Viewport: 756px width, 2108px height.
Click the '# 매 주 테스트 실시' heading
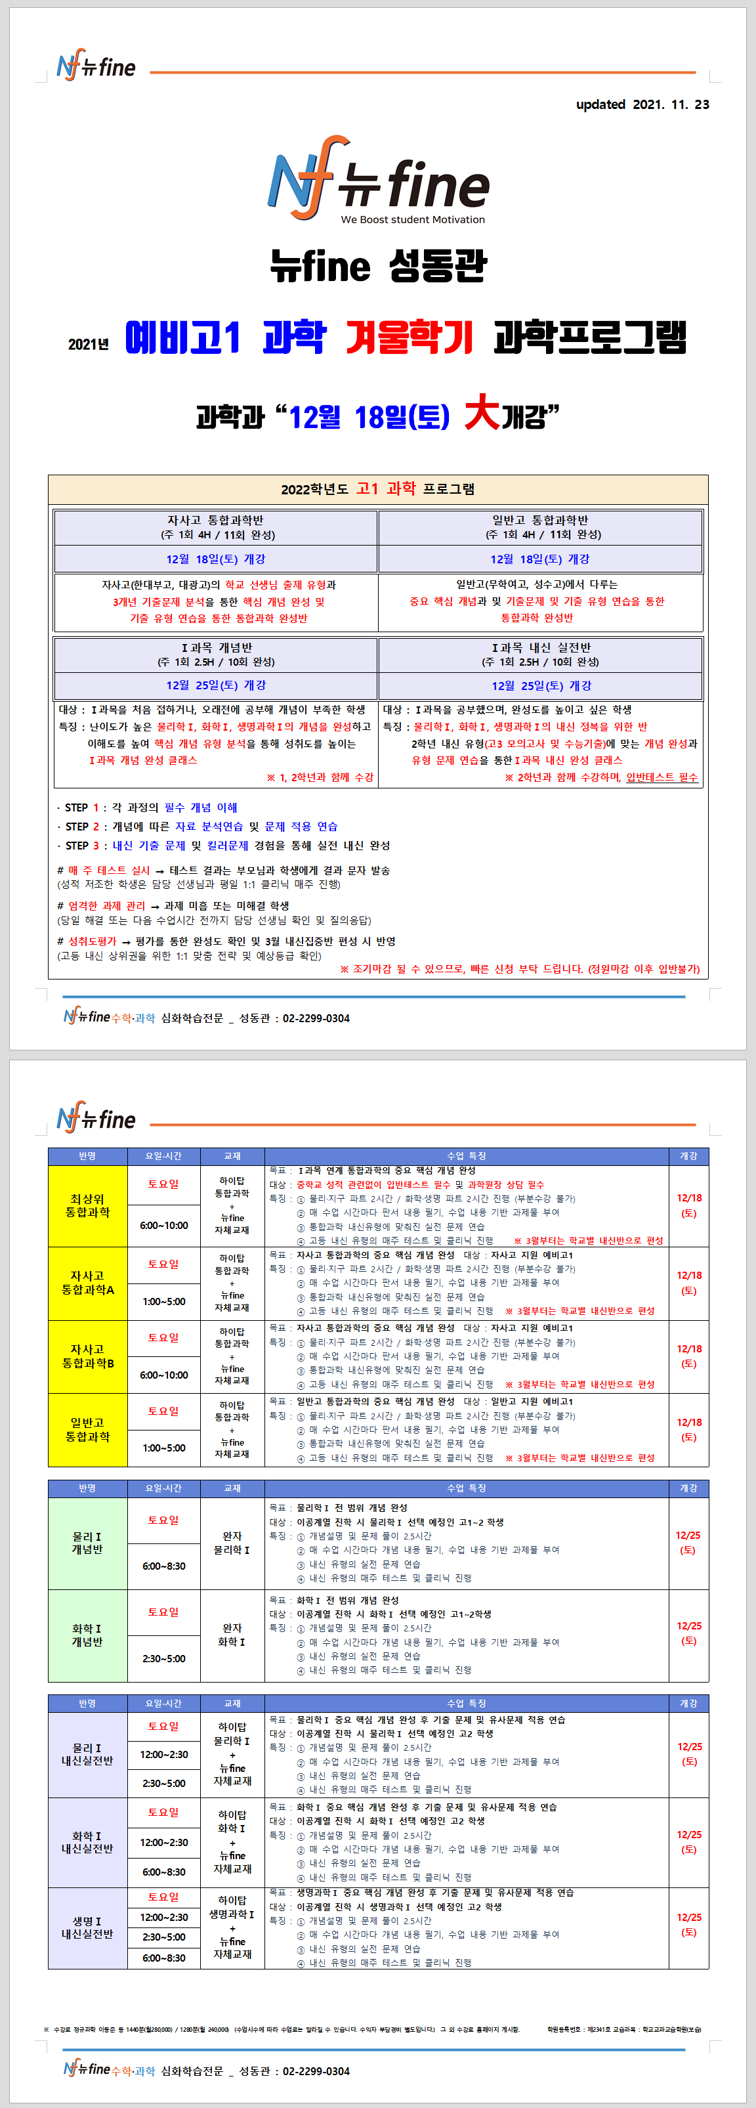pyautogui.click(x=104, y=870)
